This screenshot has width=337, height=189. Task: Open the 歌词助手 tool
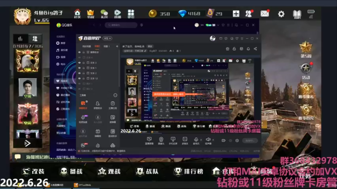pos(112,133)
